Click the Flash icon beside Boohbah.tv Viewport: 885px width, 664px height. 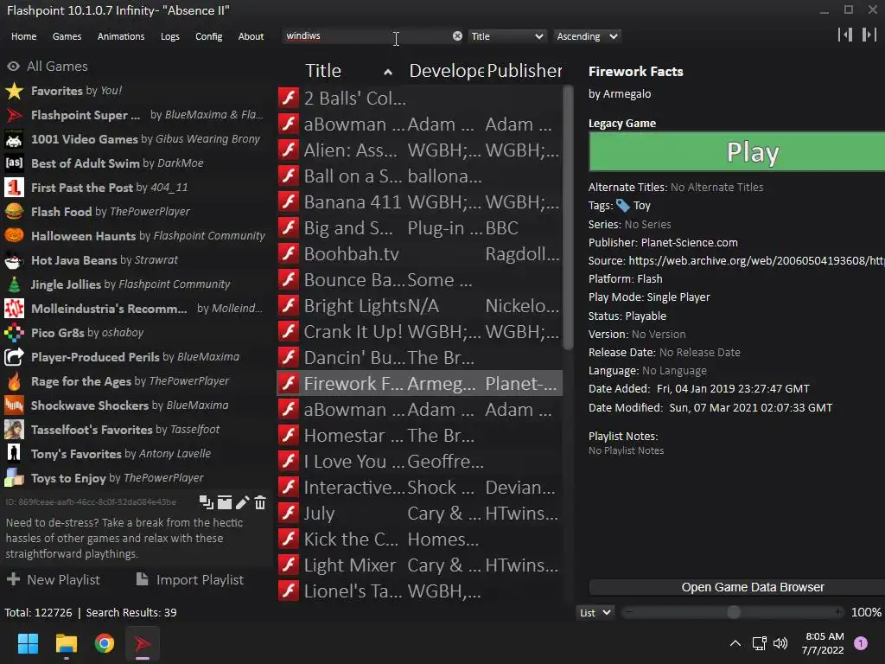tap(289, 254)
